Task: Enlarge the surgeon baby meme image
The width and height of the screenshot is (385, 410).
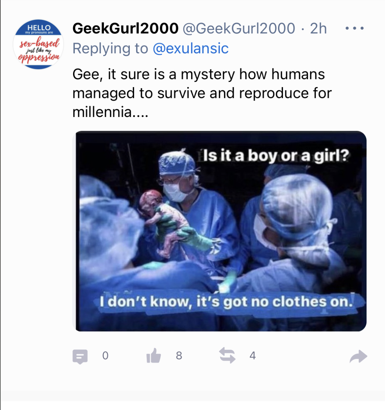Action: coord(219,231)
